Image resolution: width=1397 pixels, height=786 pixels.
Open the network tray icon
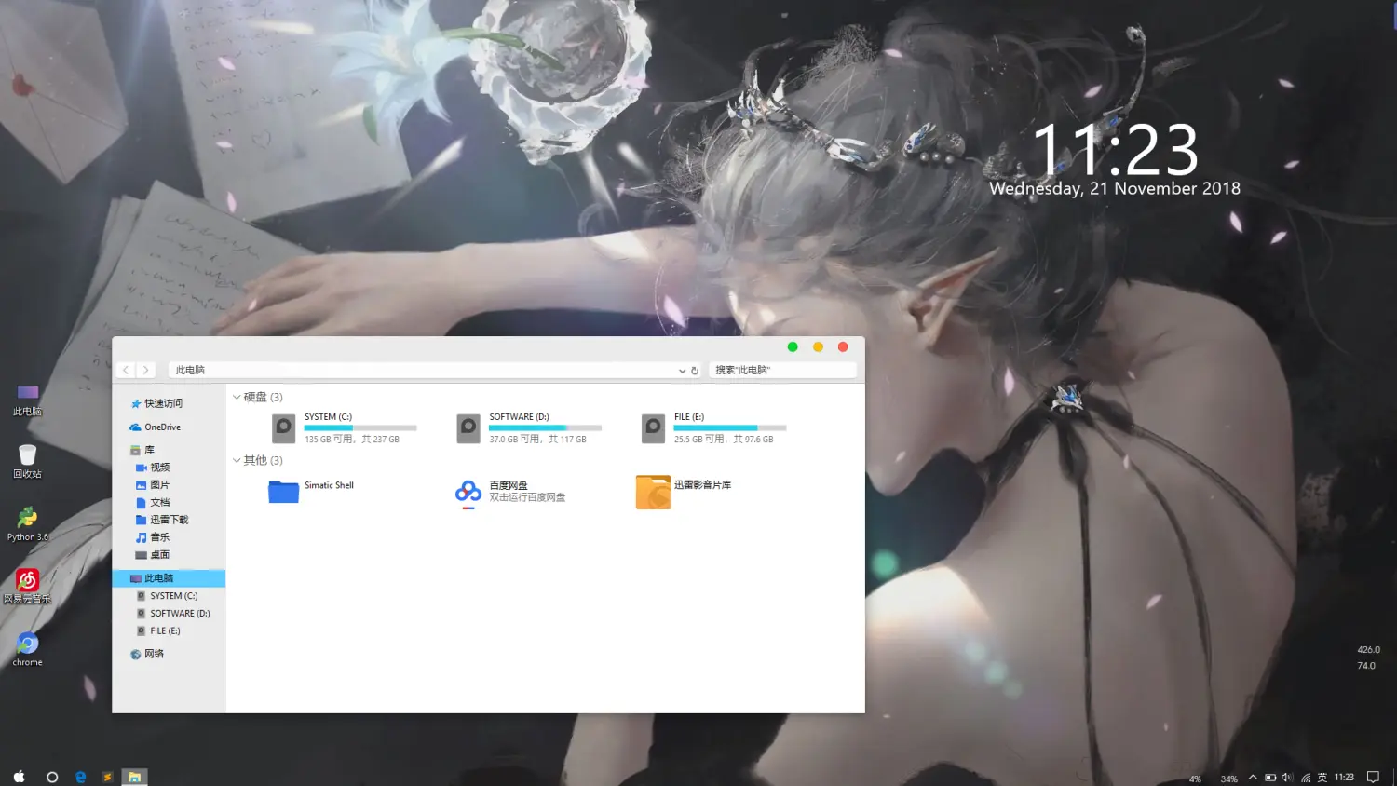point(1306,778)
